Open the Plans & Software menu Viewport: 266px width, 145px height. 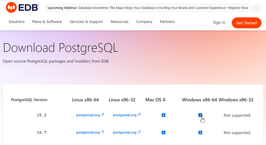[47, 22]
